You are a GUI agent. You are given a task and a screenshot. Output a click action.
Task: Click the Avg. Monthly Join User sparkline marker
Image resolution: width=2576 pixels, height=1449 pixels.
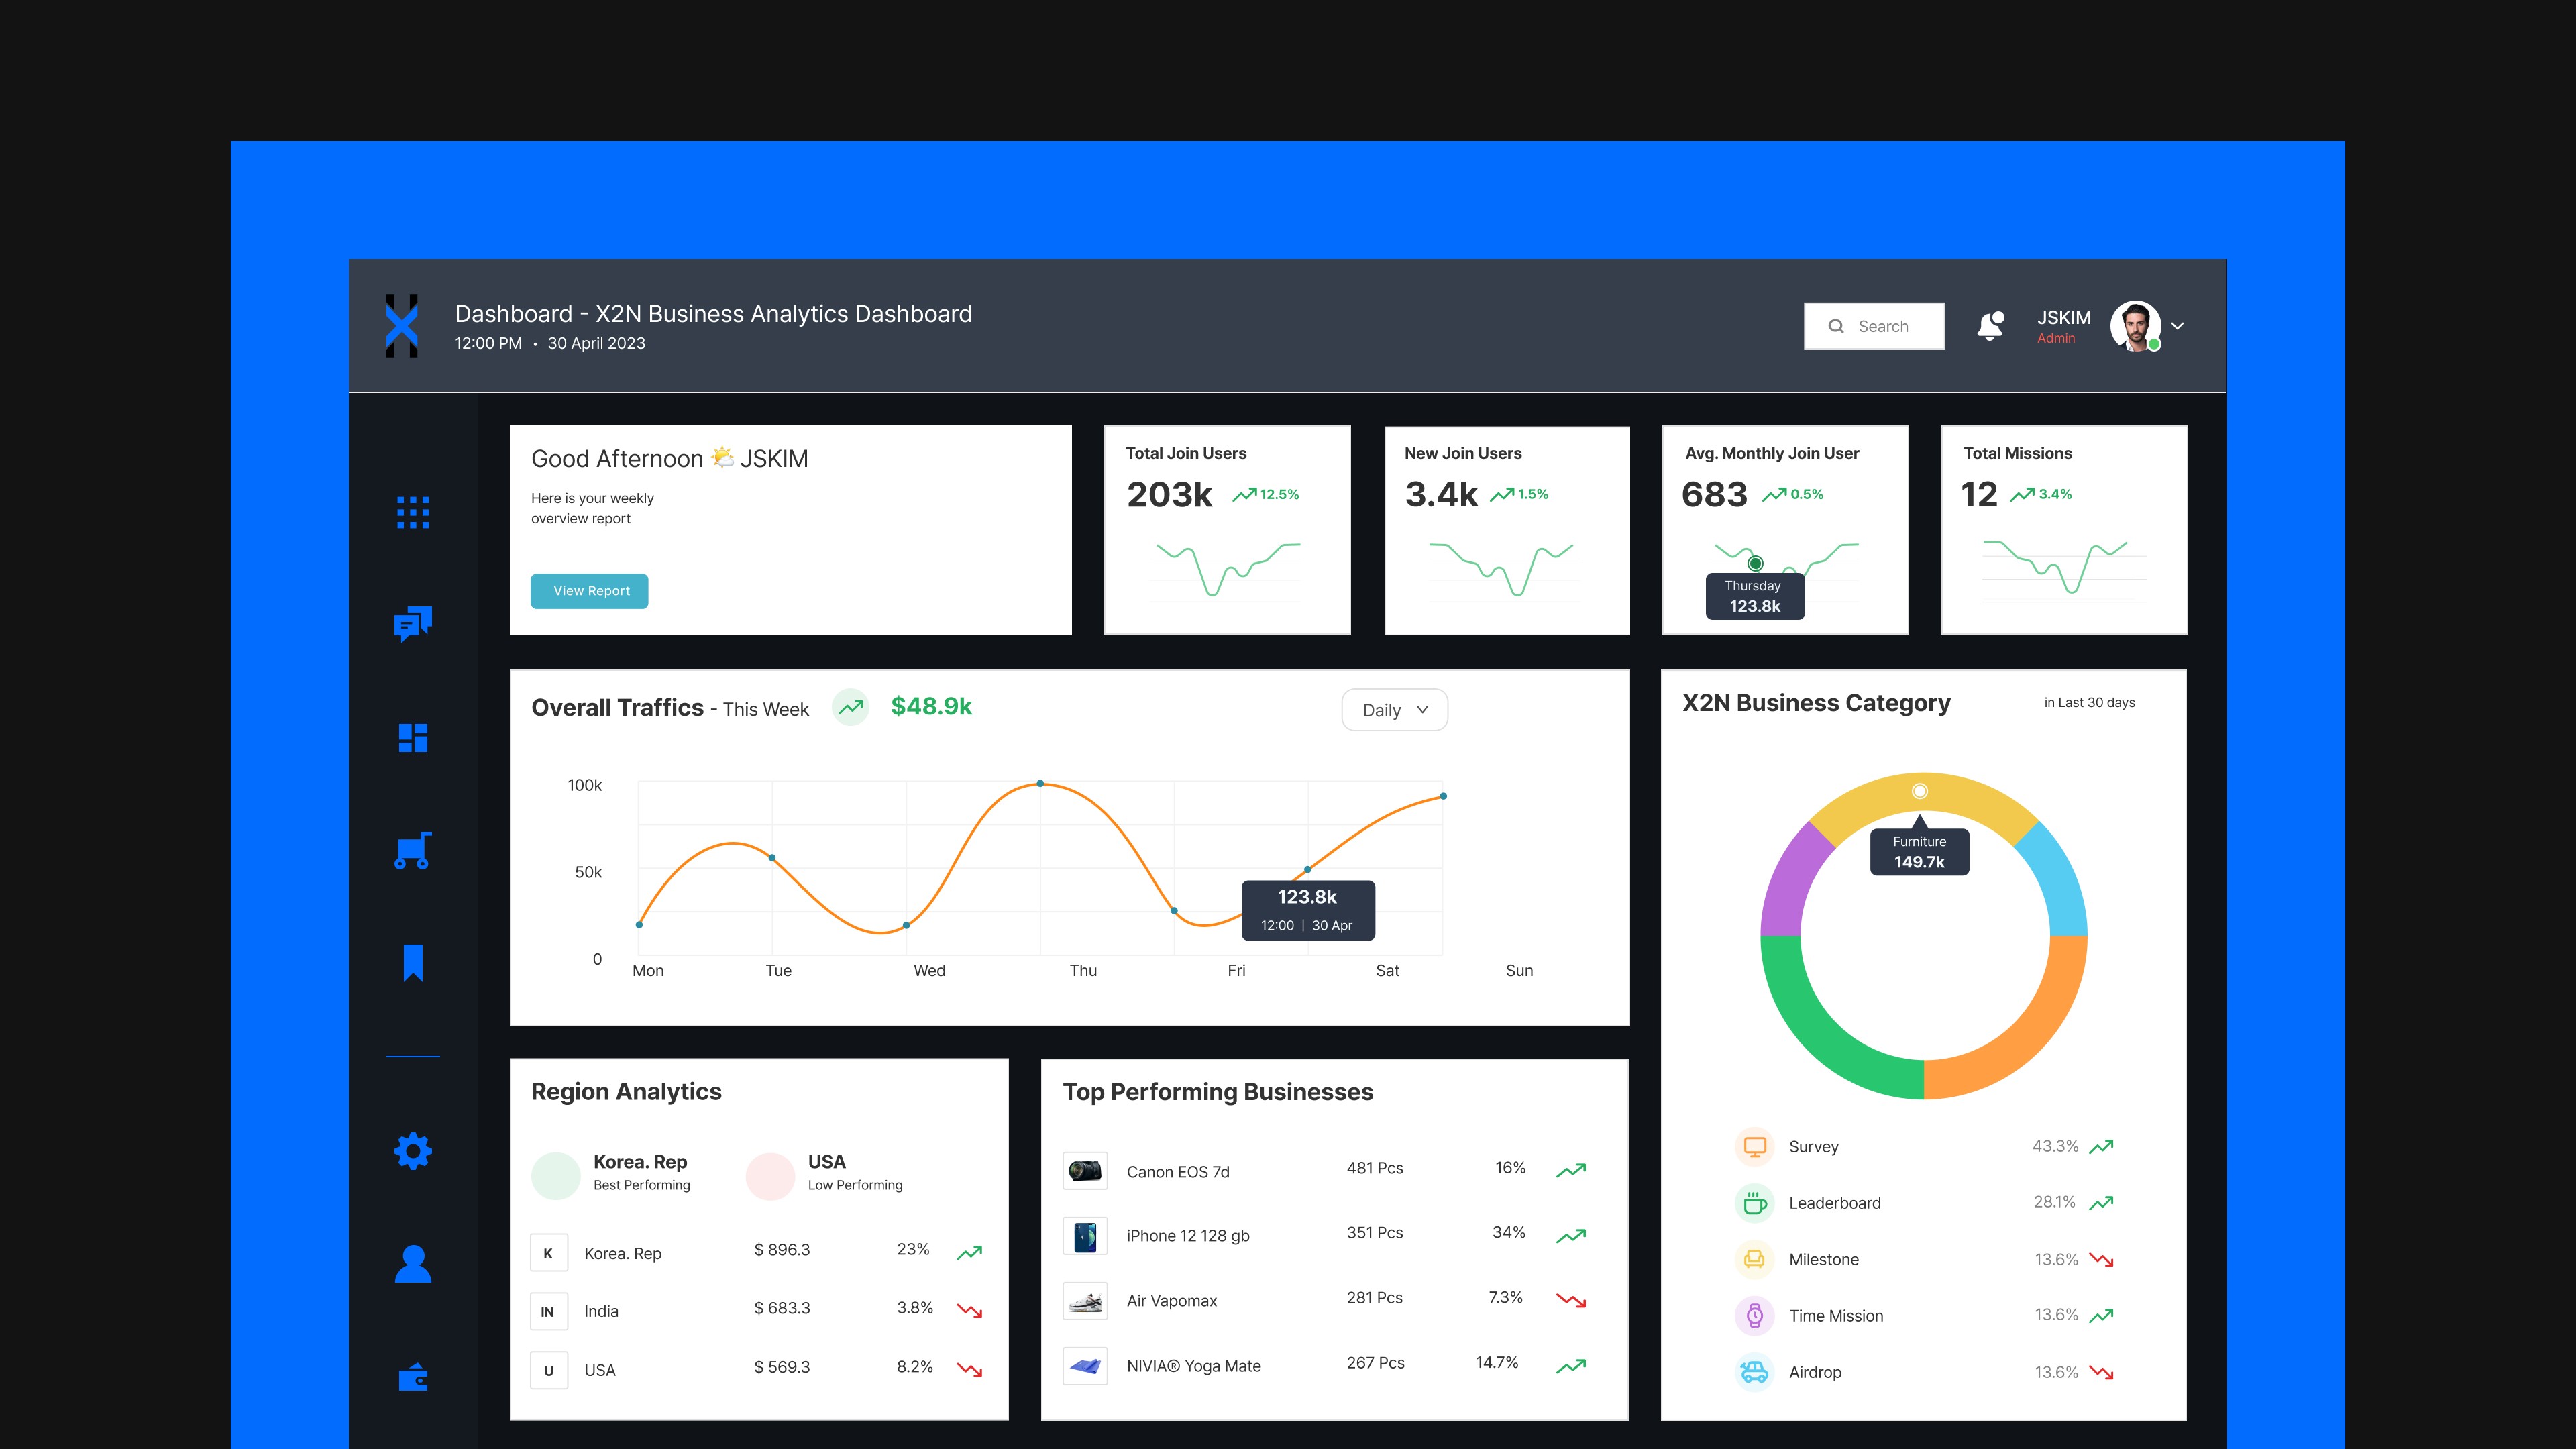(x=1755, y=563)
